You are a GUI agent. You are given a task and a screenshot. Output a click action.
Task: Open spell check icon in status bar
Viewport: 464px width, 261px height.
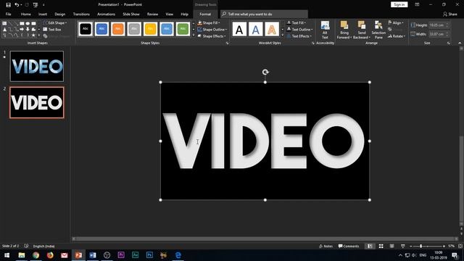[x=26, y=246]
